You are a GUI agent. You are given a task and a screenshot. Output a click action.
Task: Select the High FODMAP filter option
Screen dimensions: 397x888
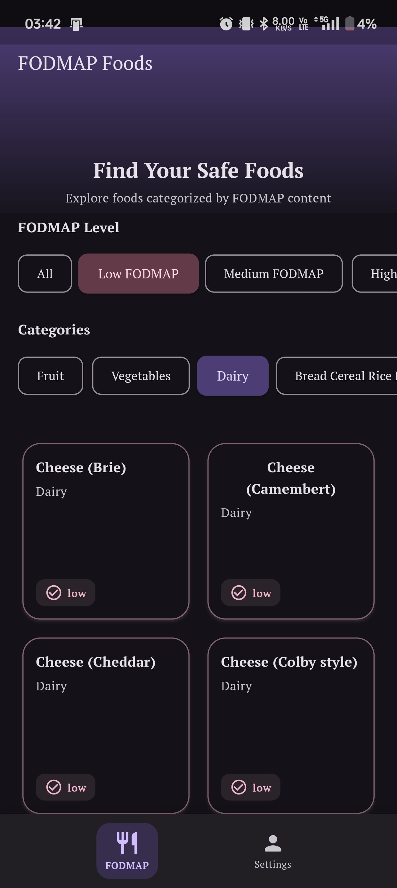point(381,273)
